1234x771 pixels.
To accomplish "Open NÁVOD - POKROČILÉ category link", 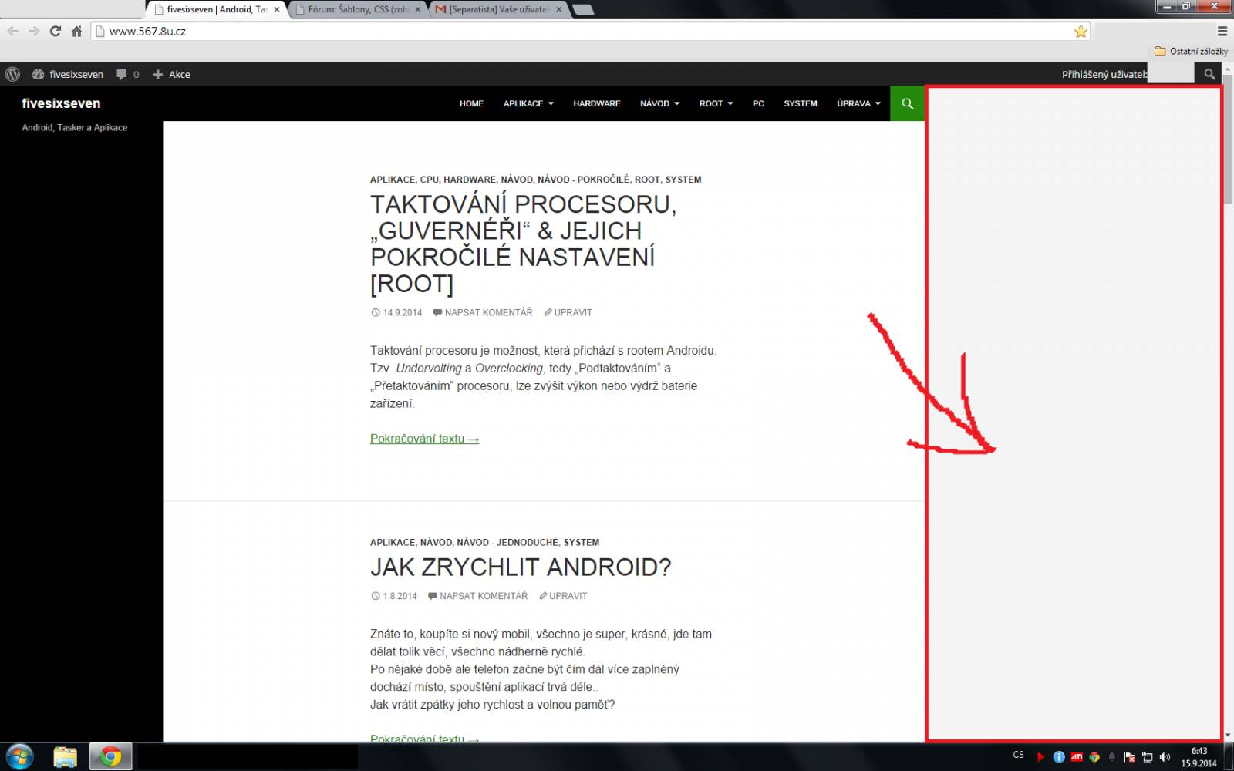I will point(584,180).
